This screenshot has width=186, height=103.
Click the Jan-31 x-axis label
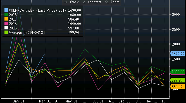pos(19,101)
